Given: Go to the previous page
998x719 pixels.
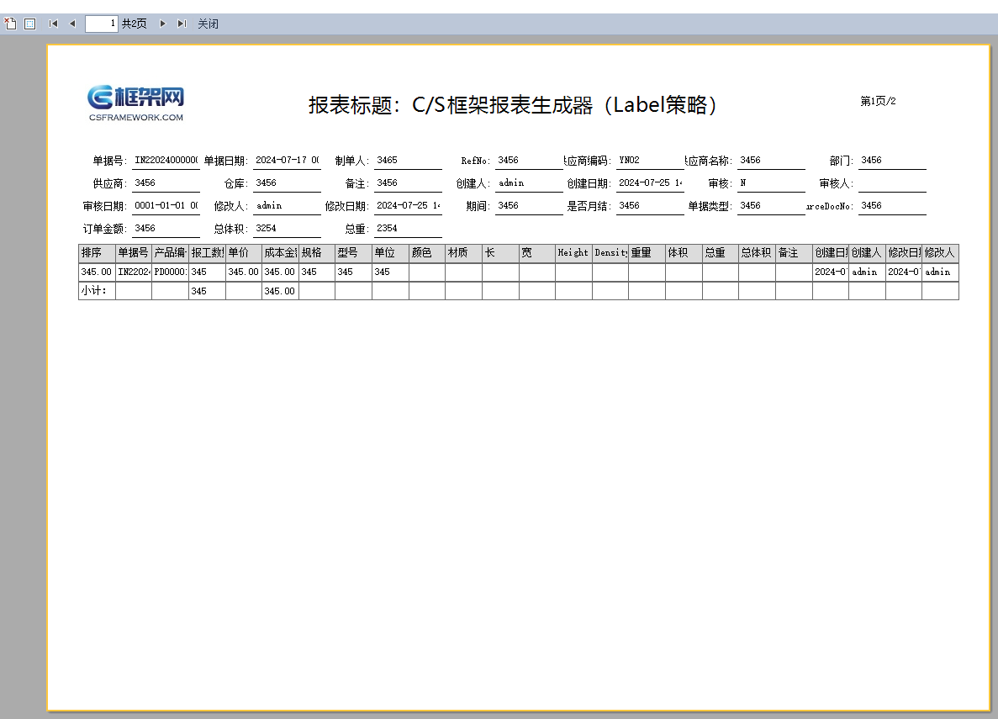Looking at the screenshot, I should coord(72,24).
